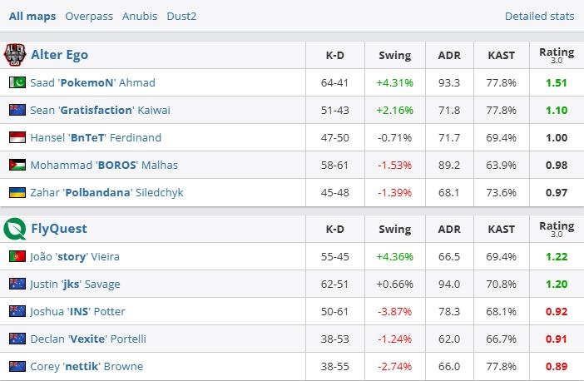Image resolution: width=584 pixels, height=381 pixels.
Task: Click the Portugal flag beside story
Action: (x=17, y=256)
